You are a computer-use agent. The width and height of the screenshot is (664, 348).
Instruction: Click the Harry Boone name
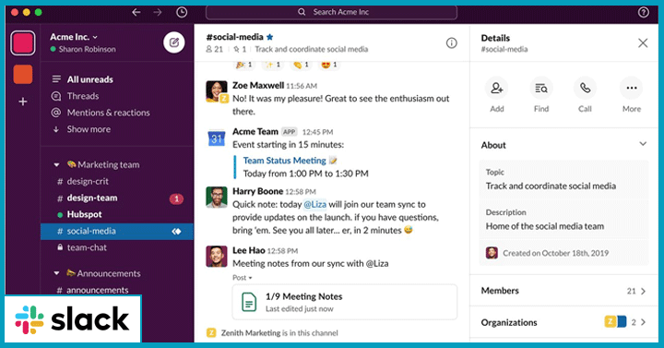pos(257,191)
